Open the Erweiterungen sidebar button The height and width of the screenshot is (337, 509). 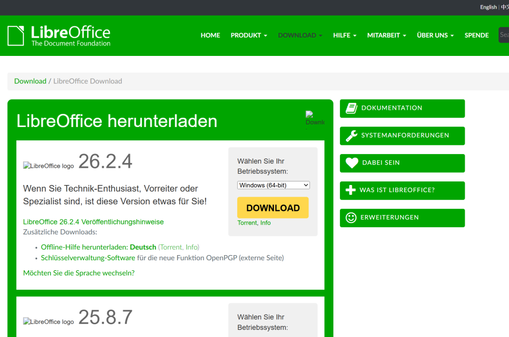[402, 218]
